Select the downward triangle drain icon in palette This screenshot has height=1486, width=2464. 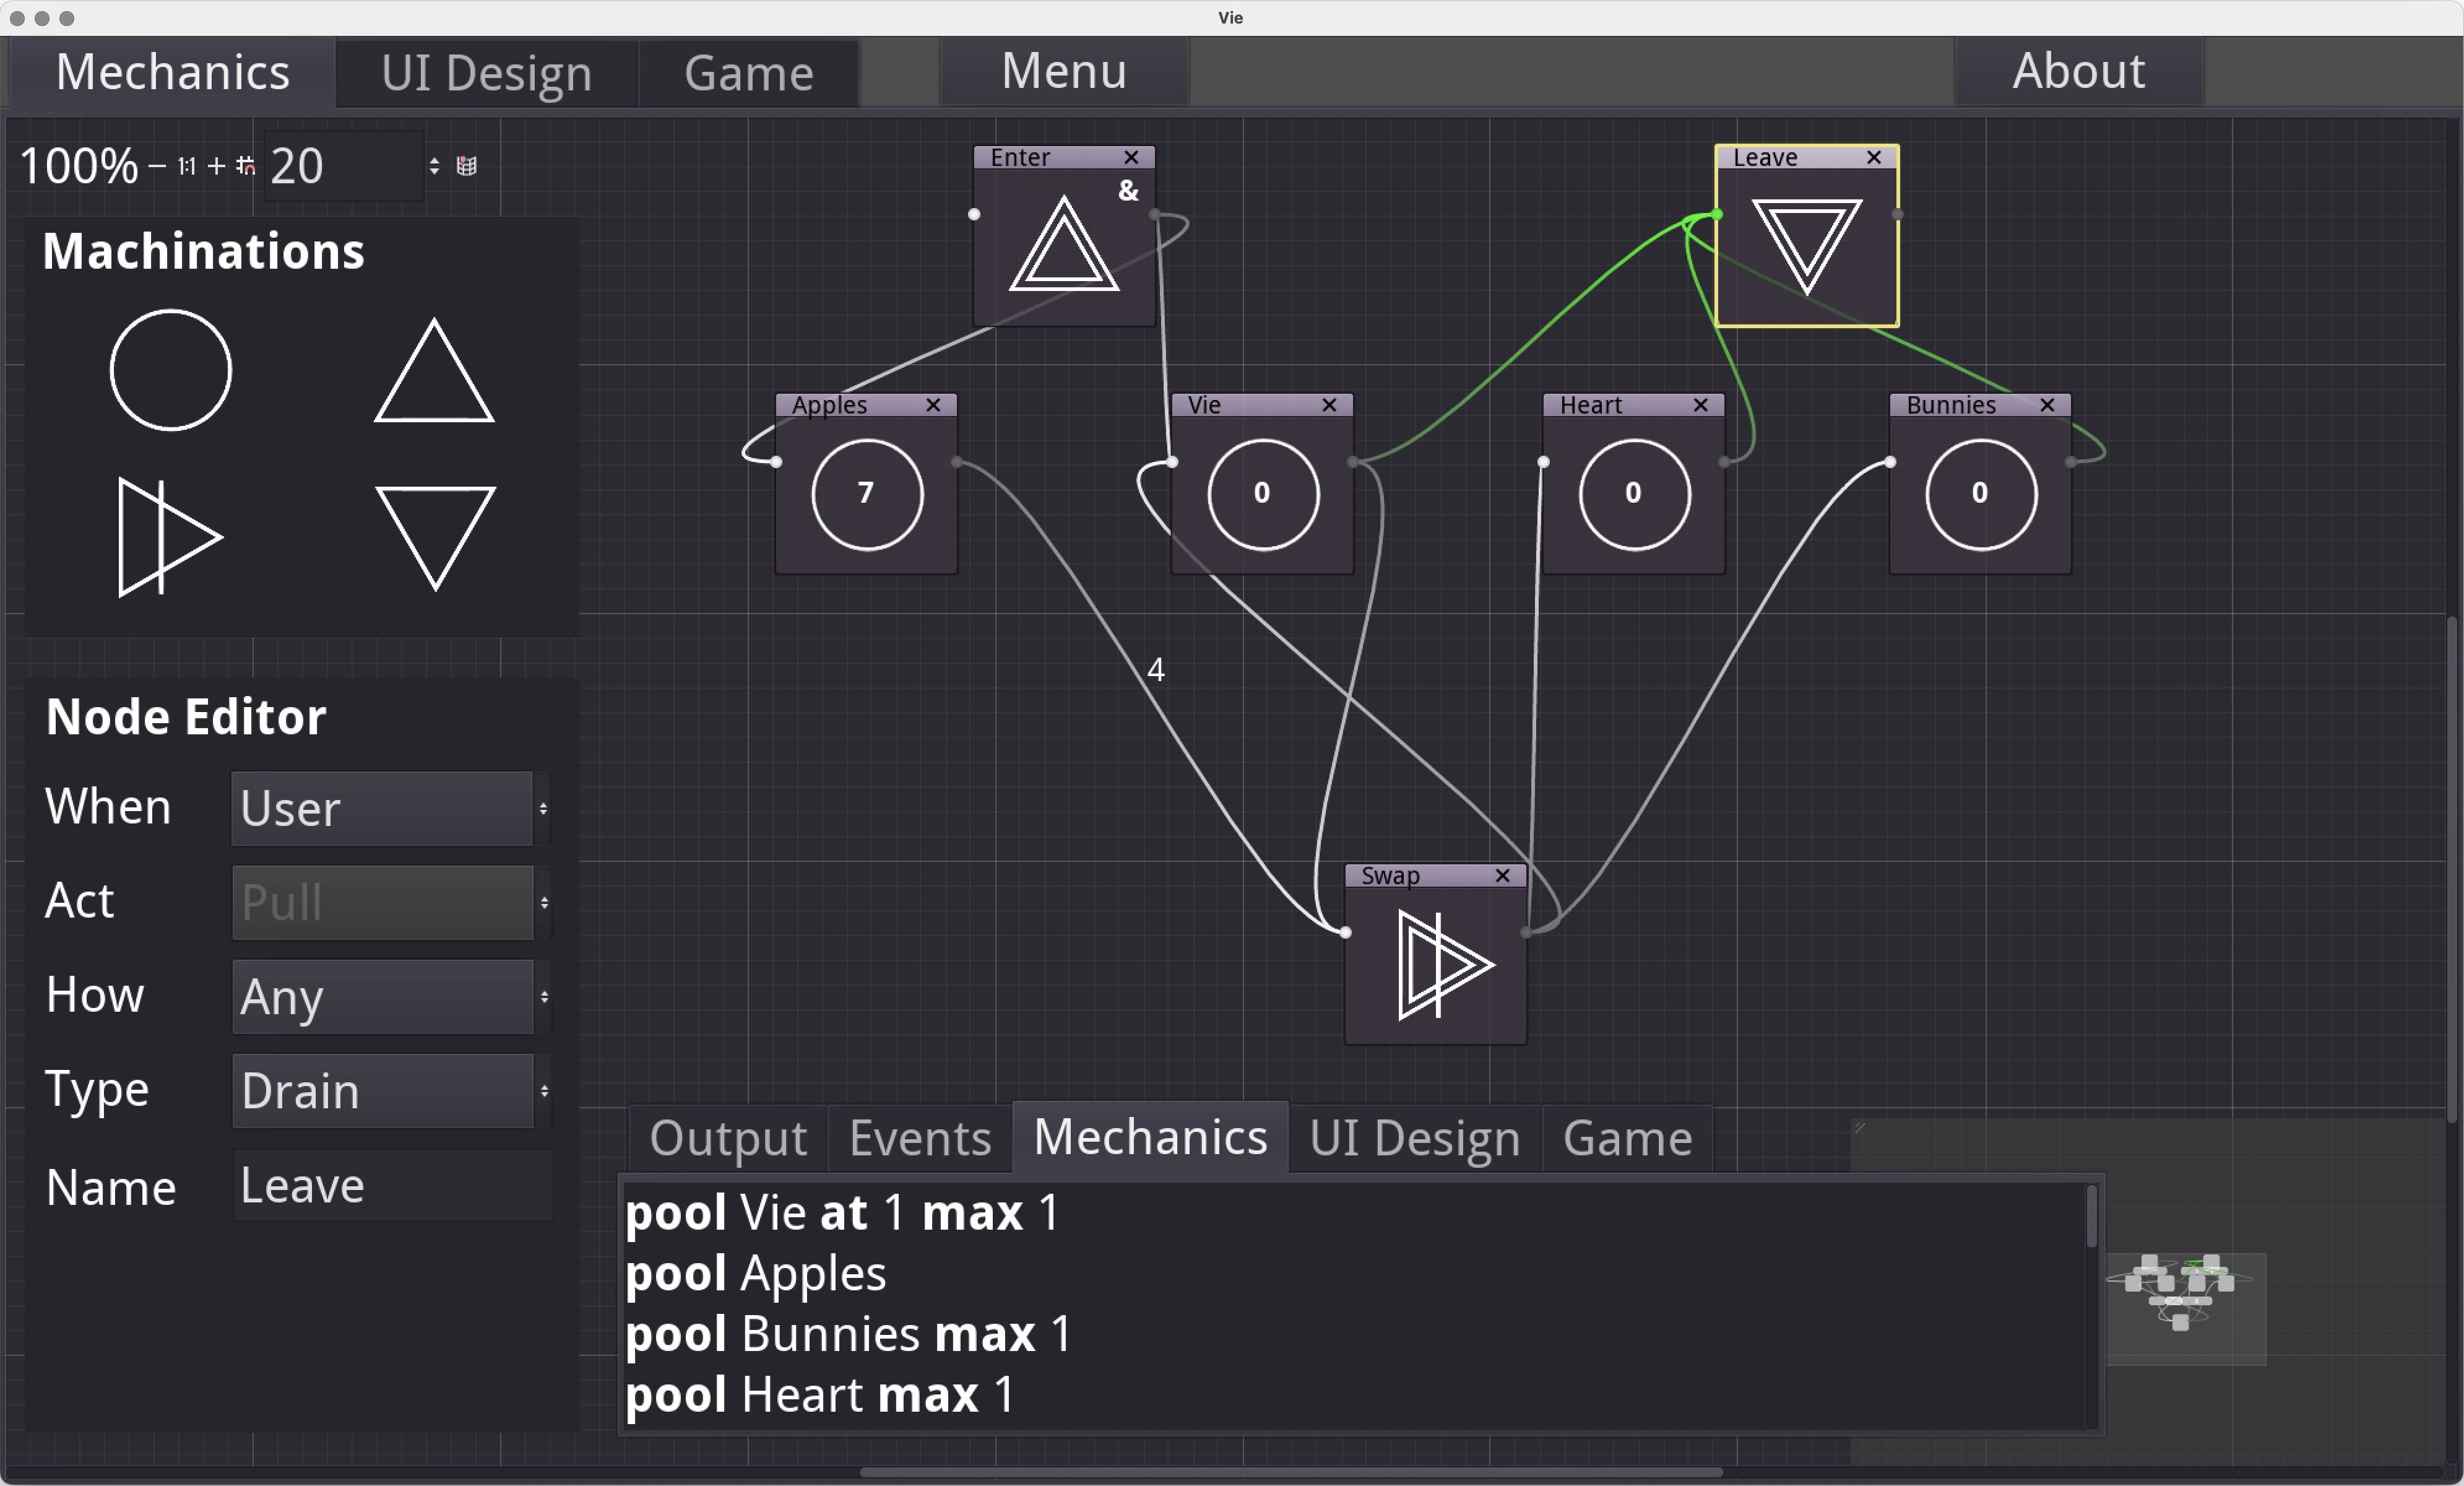pos(435,537)
